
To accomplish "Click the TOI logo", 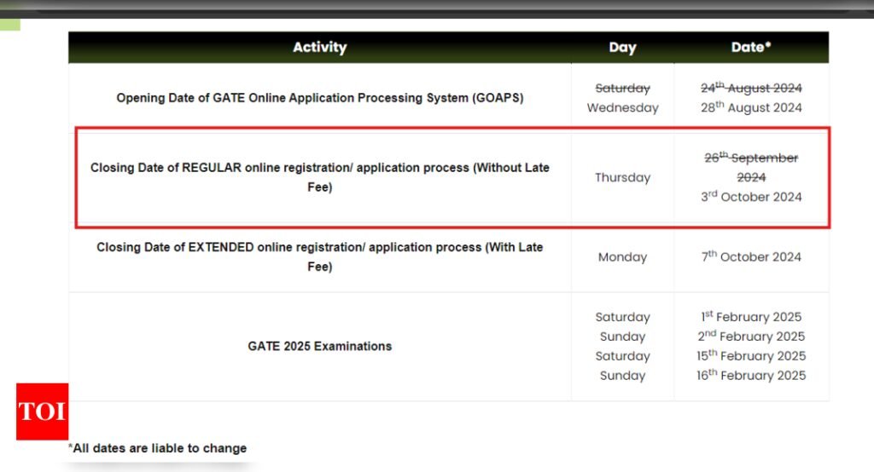I will [x=43, y=412].
